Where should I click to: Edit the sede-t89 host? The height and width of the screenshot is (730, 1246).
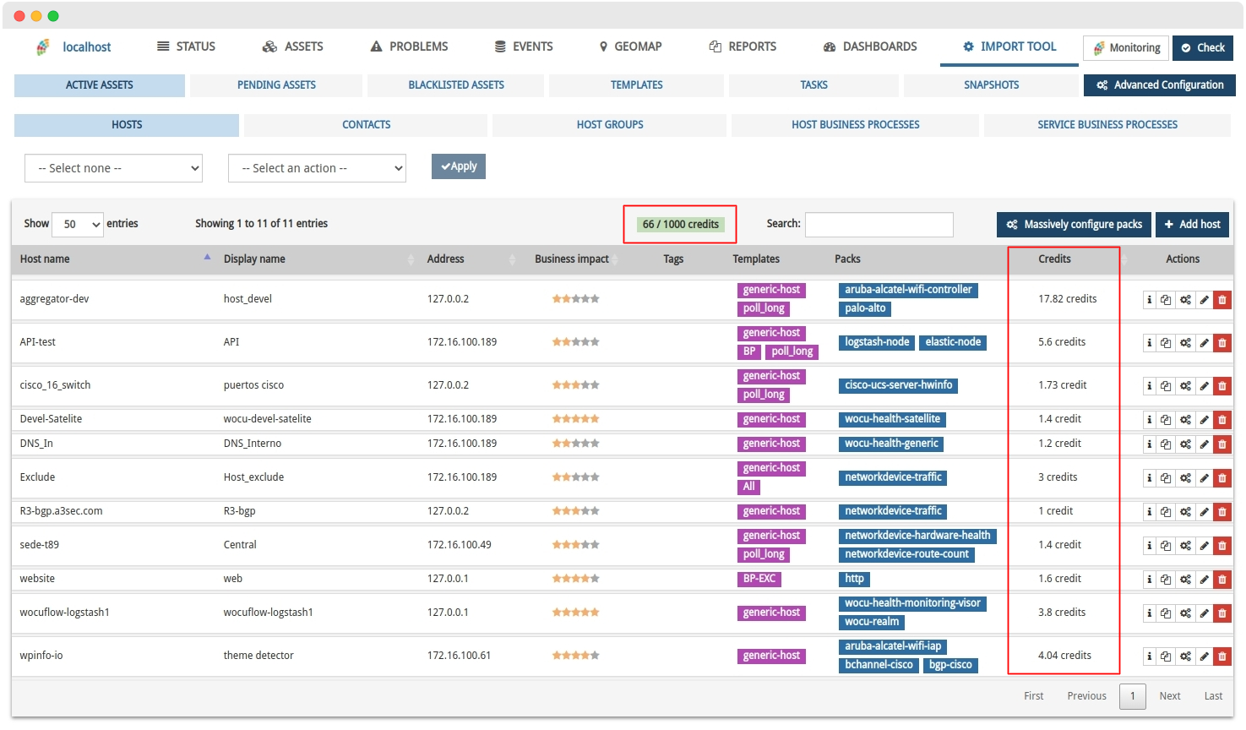tap(1205, 546)
